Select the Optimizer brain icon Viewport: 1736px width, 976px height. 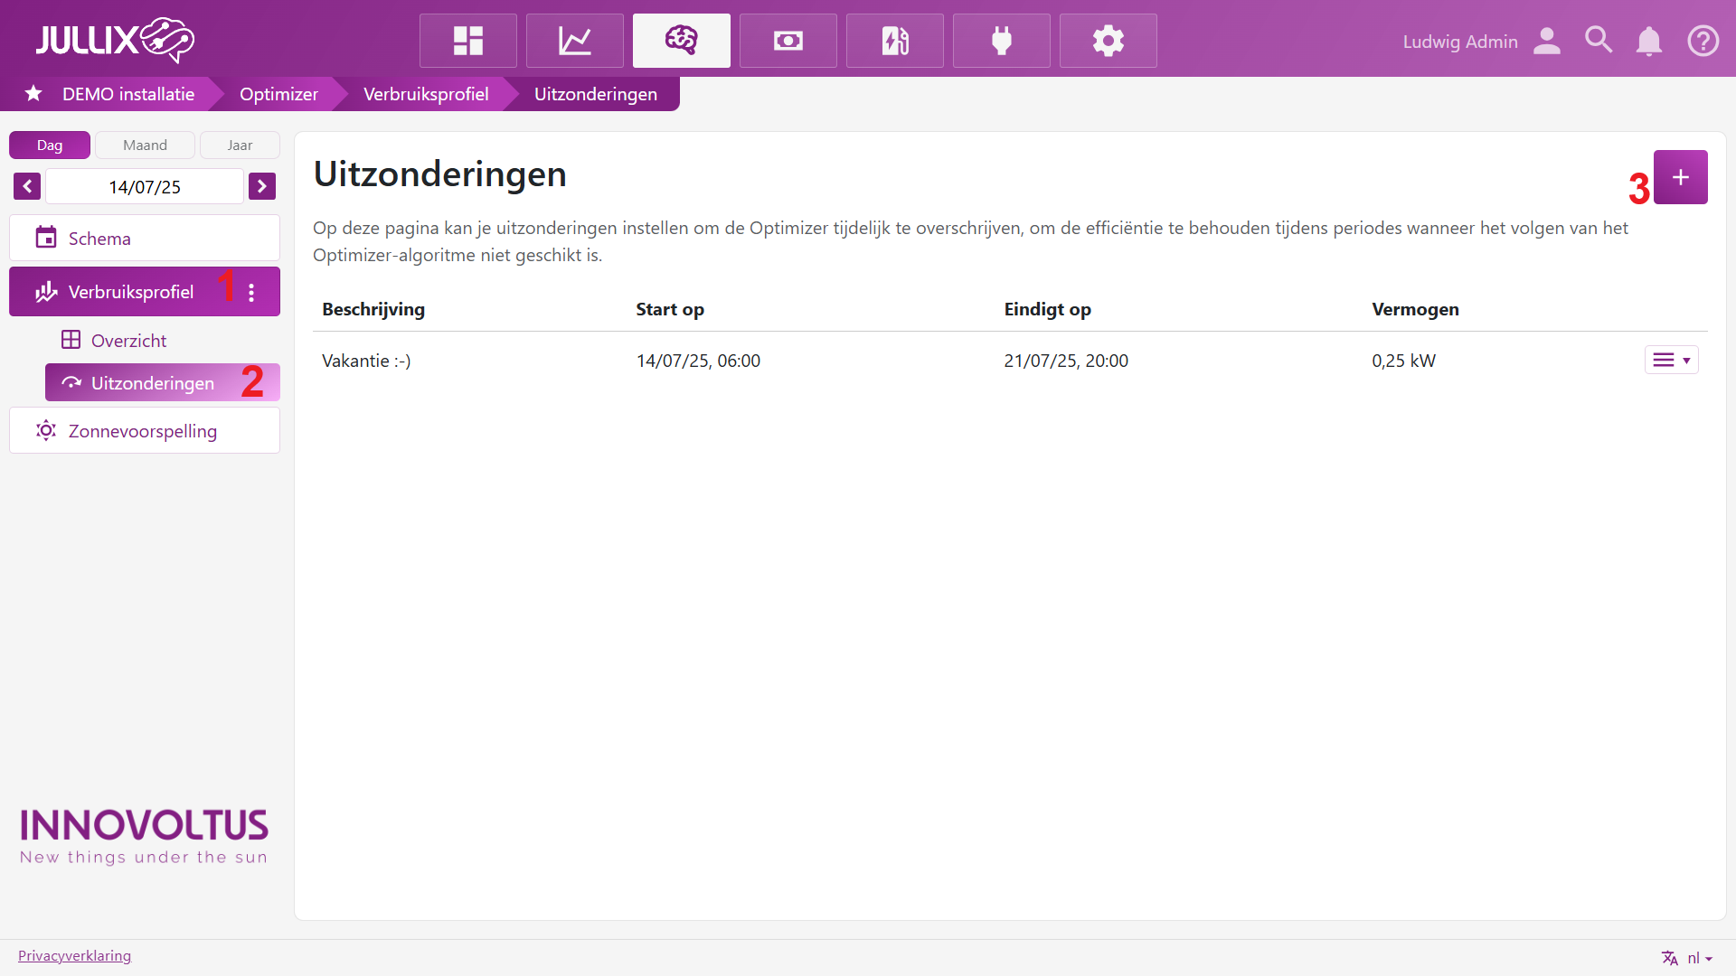681,41
